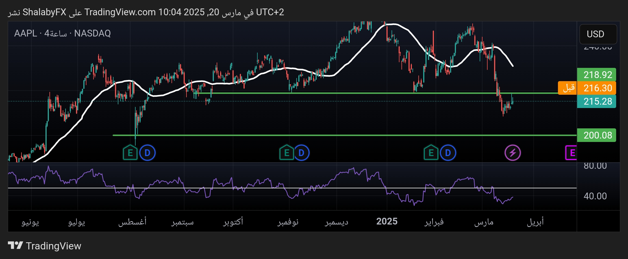The image size is (628, 259).
Task: Open the USD currency selector
Action: point(598,34)
